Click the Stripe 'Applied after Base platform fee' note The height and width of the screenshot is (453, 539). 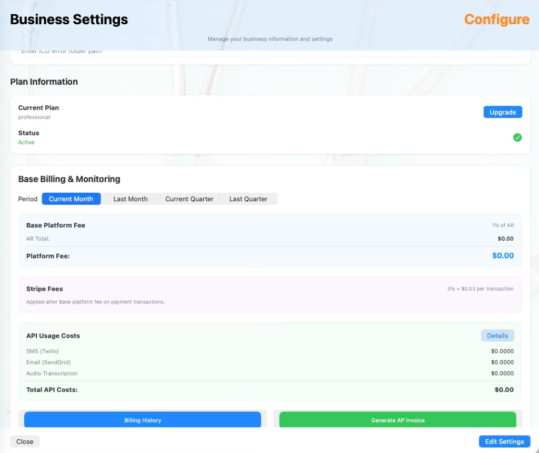pyautogui.click(x=96, y=302)
